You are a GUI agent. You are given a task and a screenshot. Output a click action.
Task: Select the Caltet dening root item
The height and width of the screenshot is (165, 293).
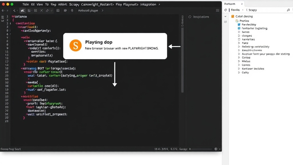[x=244, y=16]
